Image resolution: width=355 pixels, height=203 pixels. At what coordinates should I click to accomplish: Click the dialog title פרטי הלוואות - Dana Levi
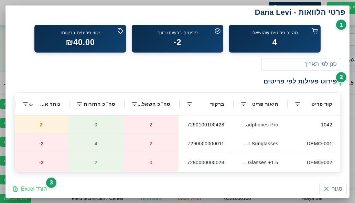click(300, 12)
